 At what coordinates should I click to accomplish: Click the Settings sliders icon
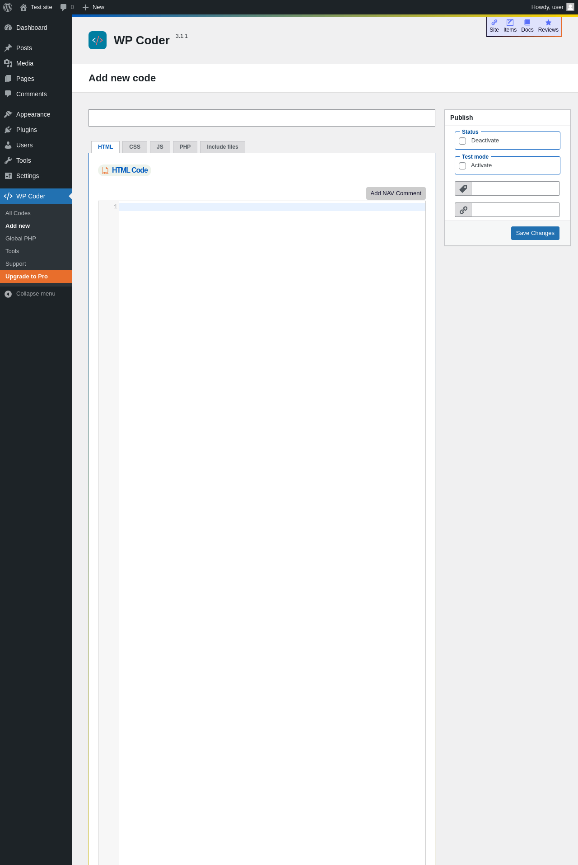pyautogui.click(x=8, y=176)
